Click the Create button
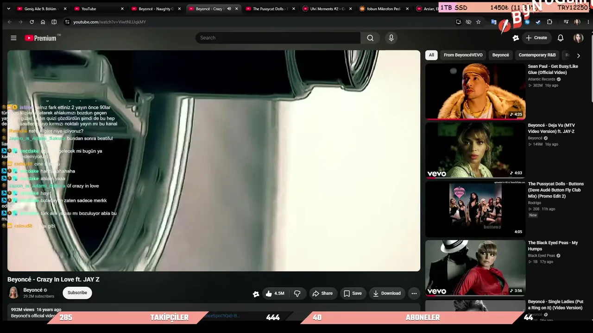 pyautogui.click(x=536, y=38)
